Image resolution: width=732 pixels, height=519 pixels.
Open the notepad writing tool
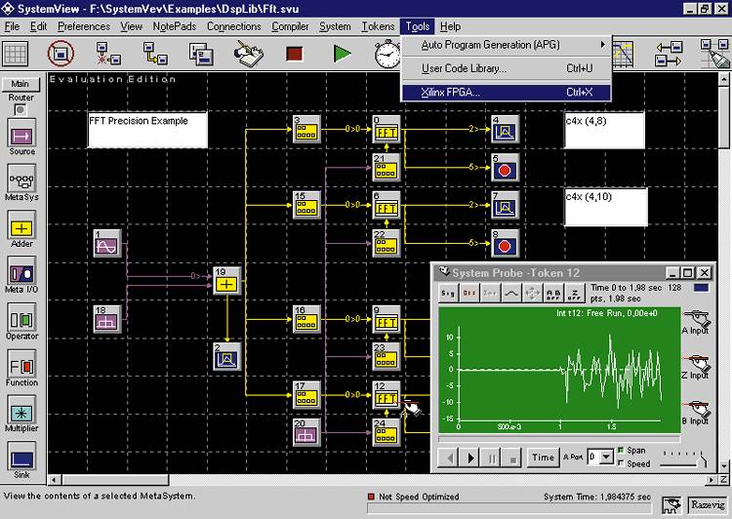coord(248,54)
